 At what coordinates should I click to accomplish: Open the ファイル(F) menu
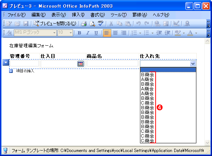16,15
